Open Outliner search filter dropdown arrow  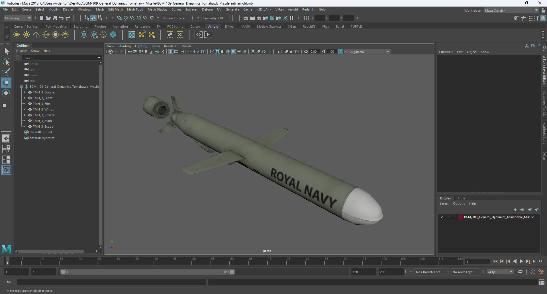pyautogui.click(x=99, y=58)
